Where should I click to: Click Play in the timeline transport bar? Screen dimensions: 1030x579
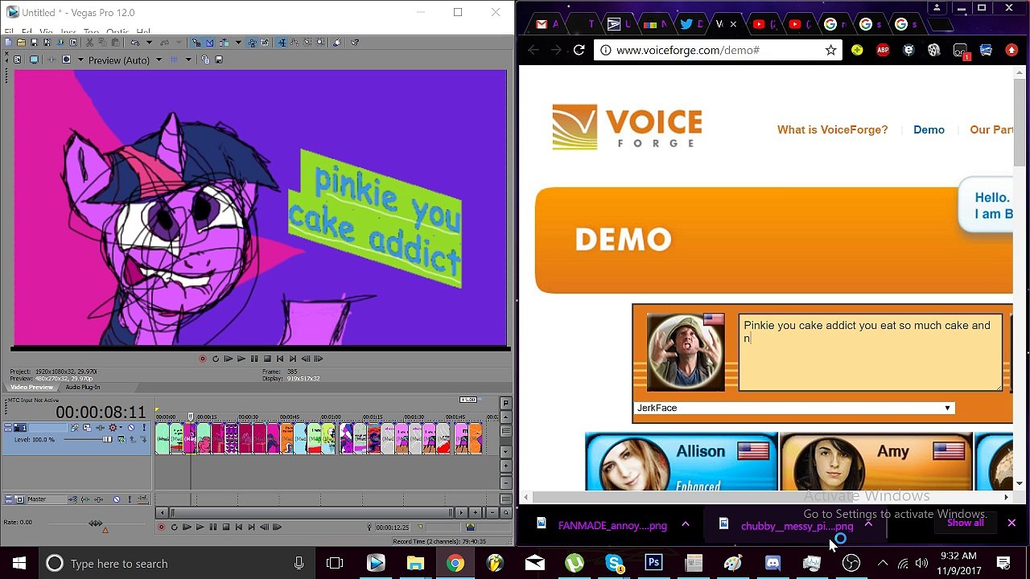tap(200, 528)
